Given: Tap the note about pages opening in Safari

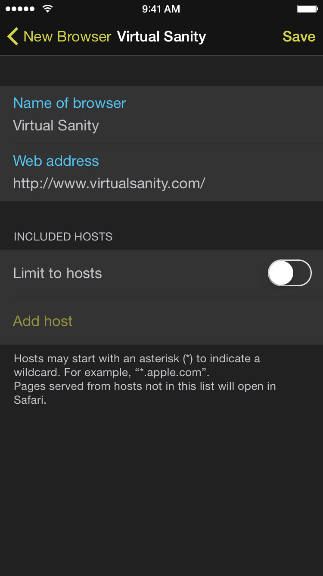Looking at the screenshot, I should click(145, 393).
